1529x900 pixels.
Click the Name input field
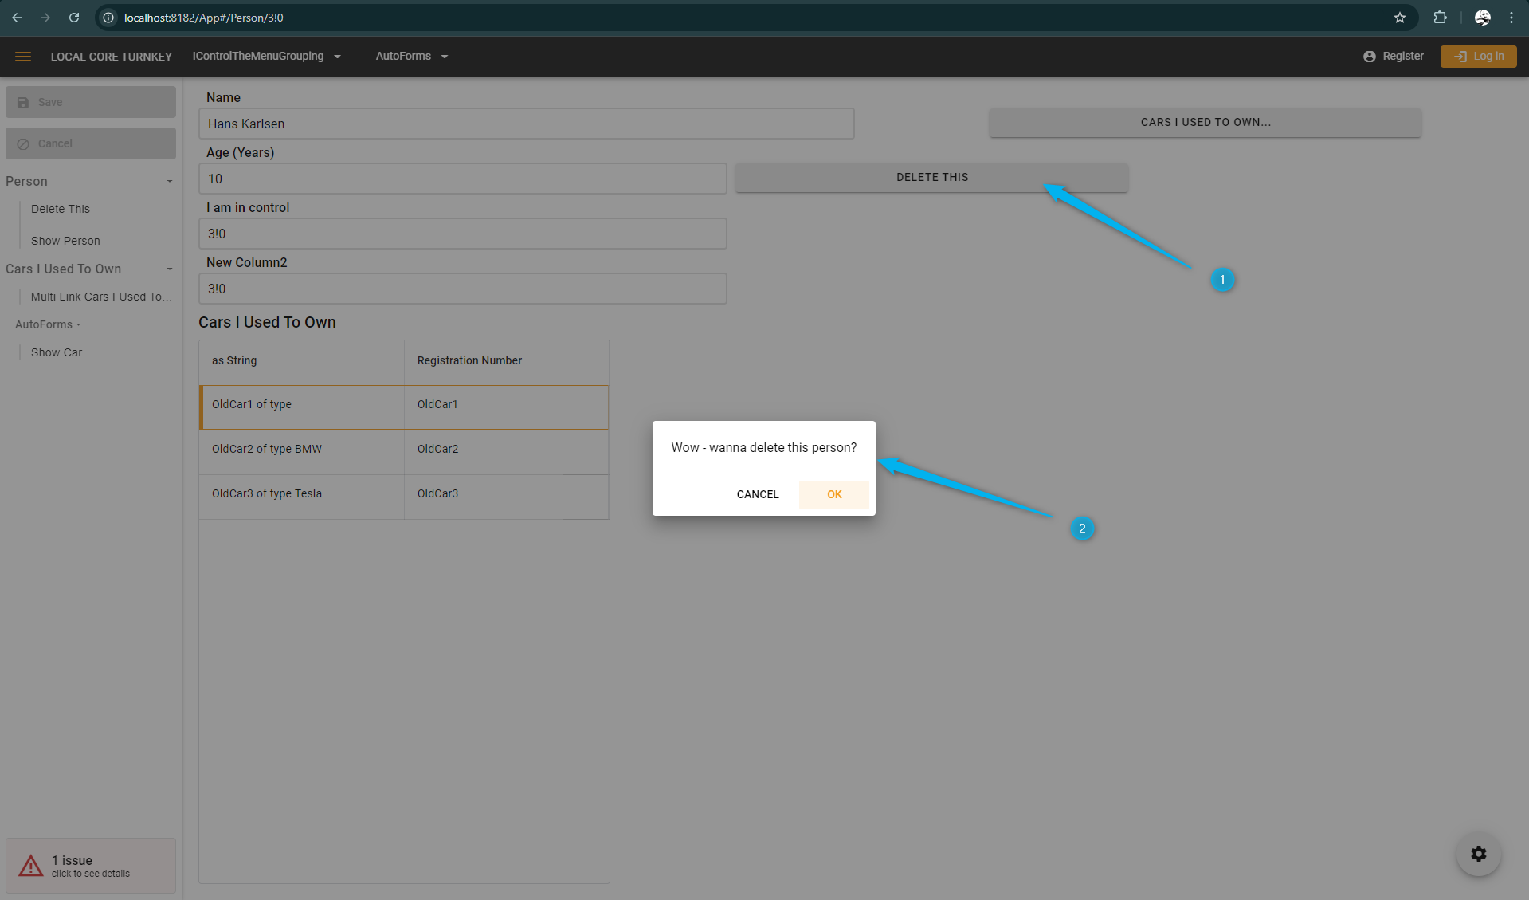click(x=526, y=124)
